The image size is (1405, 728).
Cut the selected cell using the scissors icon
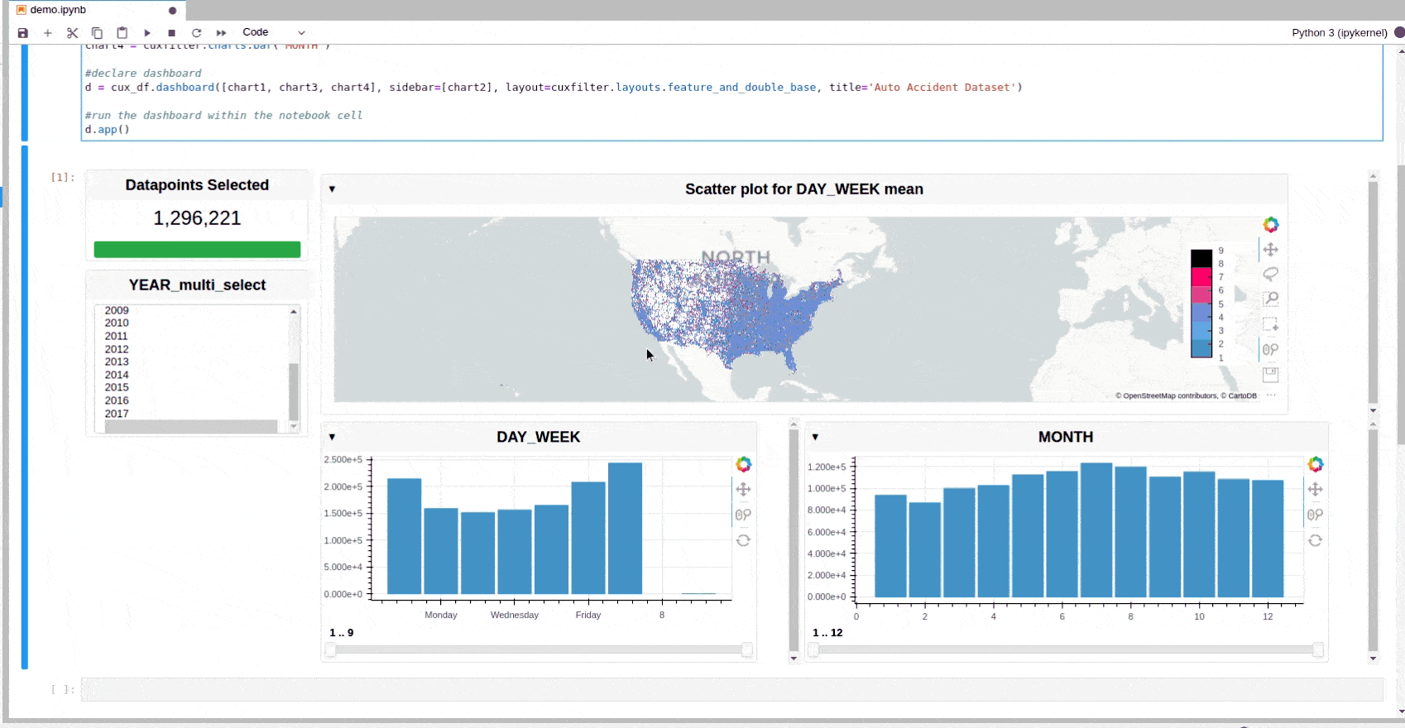(73, 33)
